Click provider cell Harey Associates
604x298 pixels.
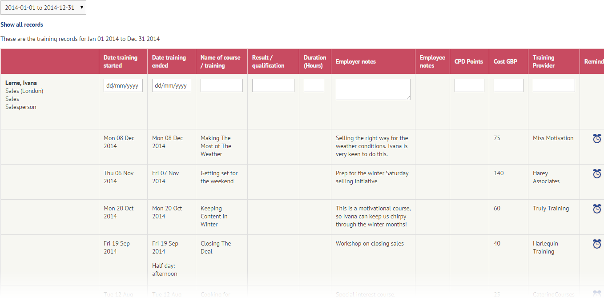point(546,177)
